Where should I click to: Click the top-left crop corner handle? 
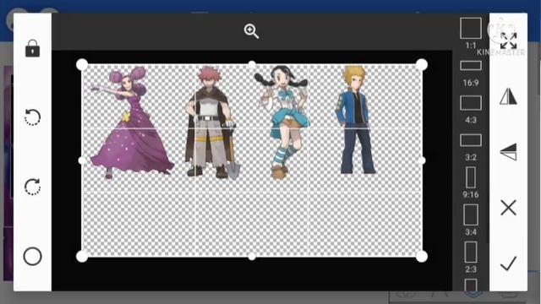tap(82, 64)
